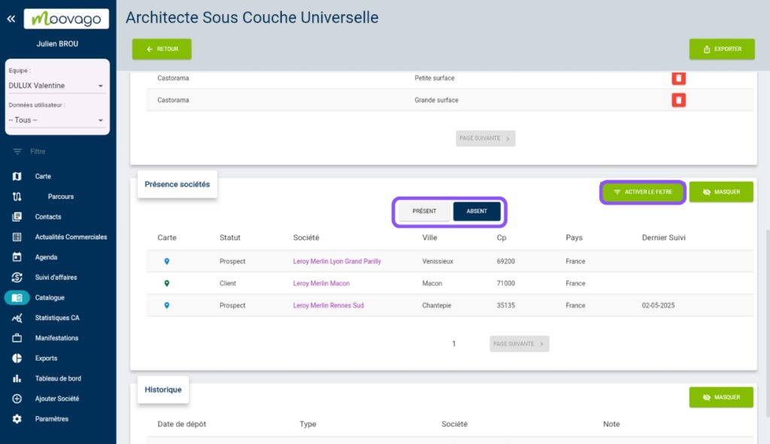
Task: Click the Contacts icon in sidebar
Action: [x=17, y=216]
